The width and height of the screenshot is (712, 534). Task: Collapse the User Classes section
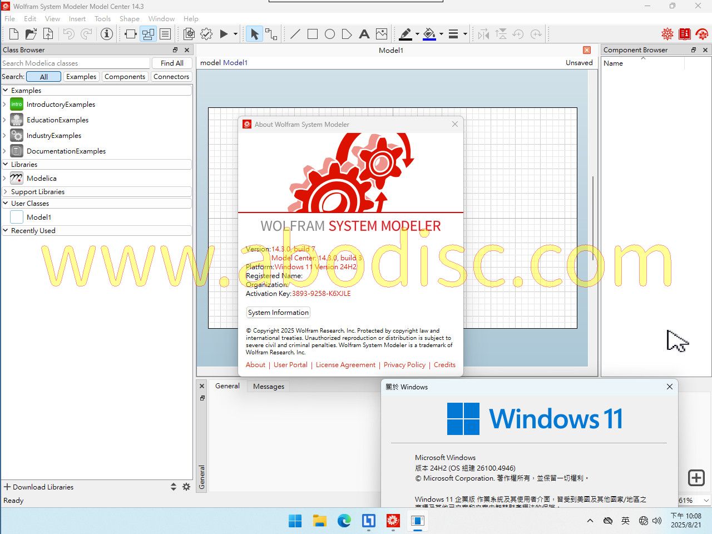[x=6, y=203]
